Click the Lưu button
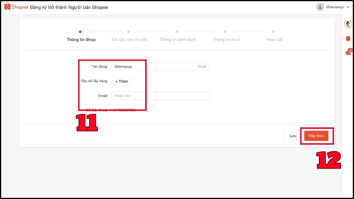This screenshot has width=354, height=199. 293,136
